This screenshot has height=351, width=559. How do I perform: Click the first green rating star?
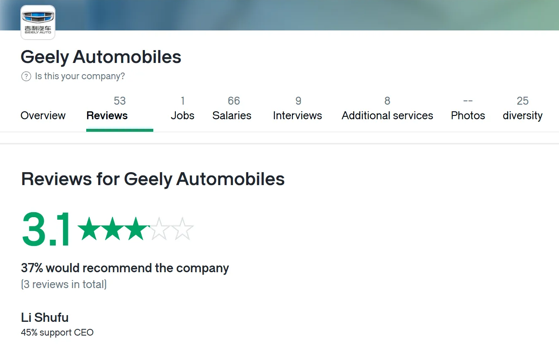coord(89,229)
